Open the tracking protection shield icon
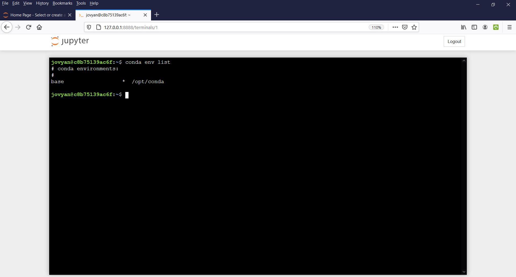This screenshot has height=277, width=516. 89,27
